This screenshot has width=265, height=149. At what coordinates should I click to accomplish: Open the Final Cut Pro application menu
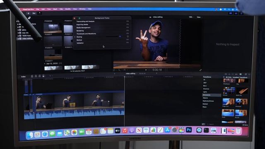28,9
